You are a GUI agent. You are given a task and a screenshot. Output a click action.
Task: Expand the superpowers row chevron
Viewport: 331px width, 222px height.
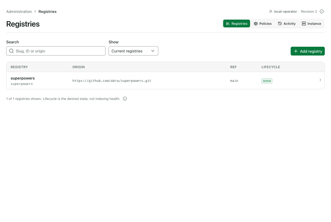[320, 80]
